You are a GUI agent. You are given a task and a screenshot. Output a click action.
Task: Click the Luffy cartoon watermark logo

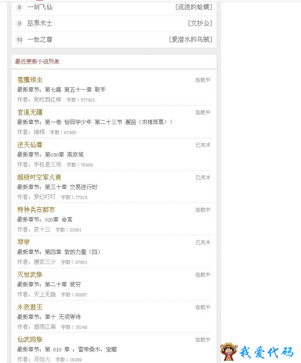tap(229, 352)
